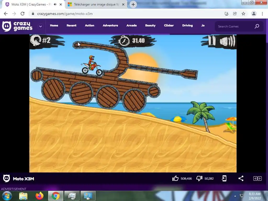Open the taskbar clock and date
The width and height of the screenshot is (268, 201).
pyautogui.click(x=255, y=196)
